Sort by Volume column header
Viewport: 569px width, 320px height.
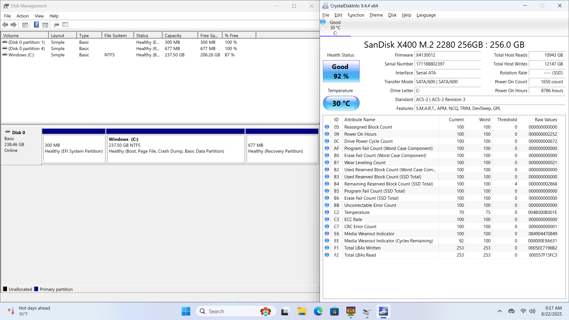[x=25, y=35]
